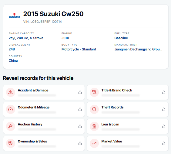Screen dimensions: 171x154
Task: Open the Lien & Loan record title
Action: pyautogui.click(x=110, y=124)
